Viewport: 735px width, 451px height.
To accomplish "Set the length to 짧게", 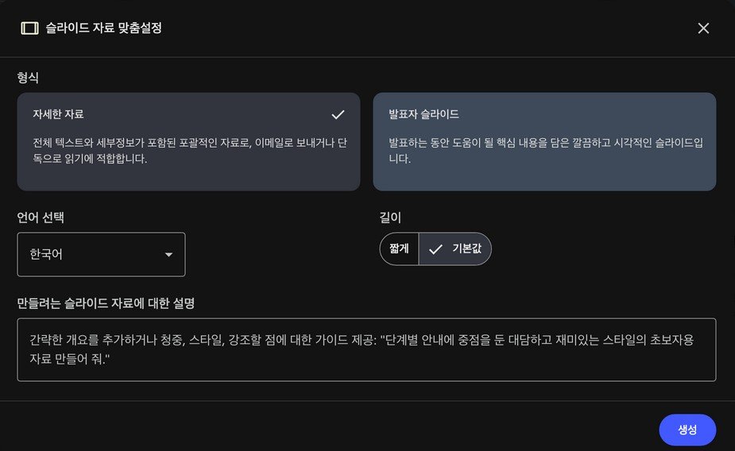I will 399,249.
